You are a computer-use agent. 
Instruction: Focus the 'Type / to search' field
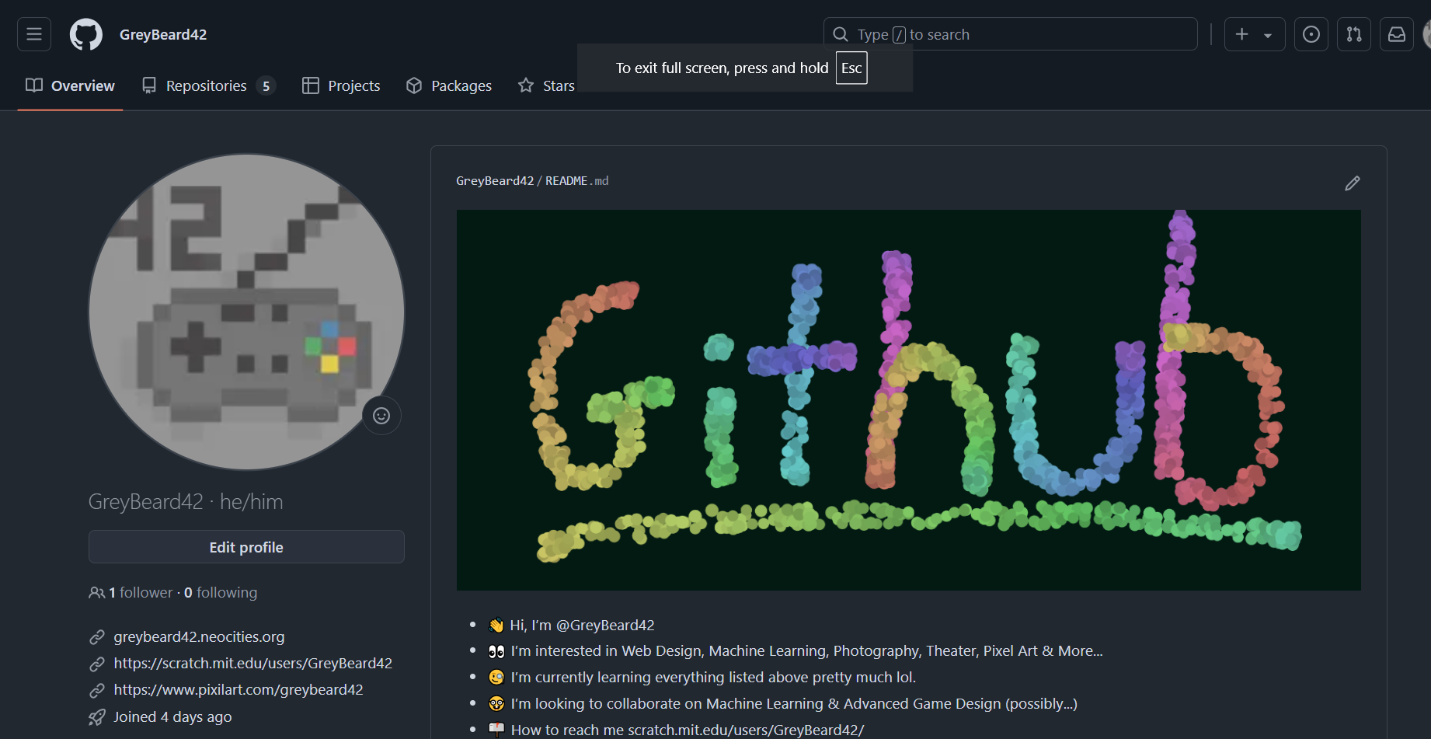1010,34
